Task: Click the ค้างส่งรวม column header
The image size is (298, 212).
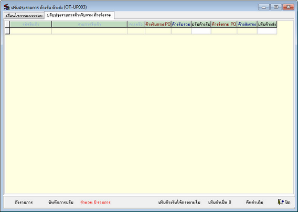Action: coord(247,24)
